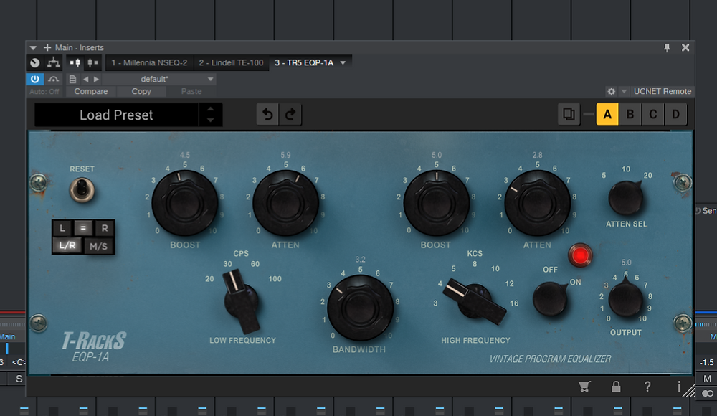The image size is (717, 416).
Task: Click the 3.2 bandwidth value readout
Action: tap(361, 260)
